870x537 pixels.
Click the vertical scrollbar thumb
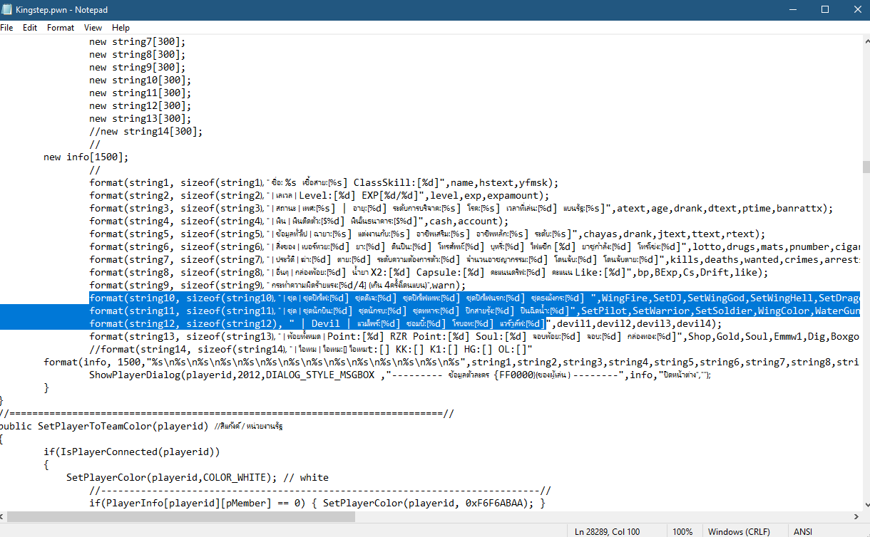865,167
